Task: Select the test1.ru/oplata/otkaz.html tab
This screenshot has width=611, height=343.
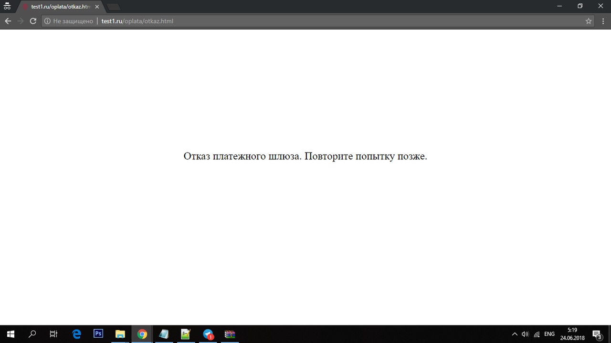Action: (x=60, y=7)
